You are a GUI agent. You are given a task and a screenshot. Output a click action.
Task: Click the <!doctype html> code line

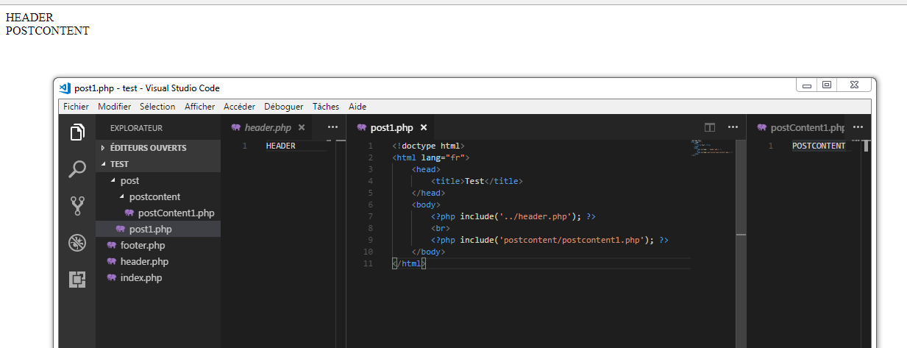click(429, 146)
